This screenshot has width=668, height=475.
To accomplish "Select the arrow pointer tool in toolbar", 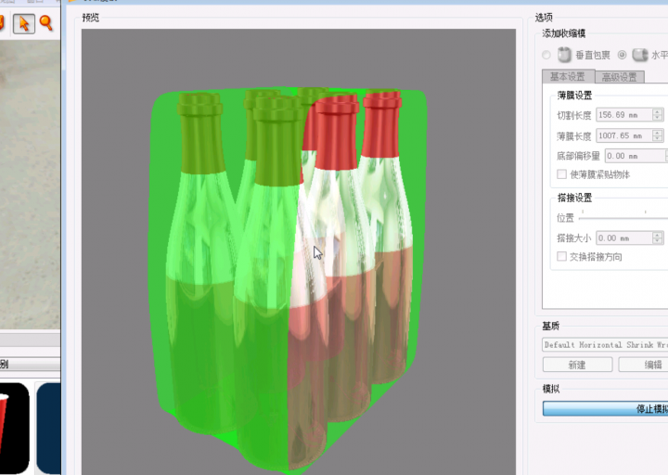I will [23, 23].
